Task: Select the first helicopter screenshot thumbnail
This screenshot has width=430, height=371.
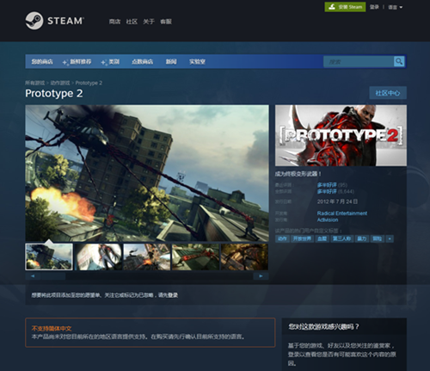Action: 49,257
